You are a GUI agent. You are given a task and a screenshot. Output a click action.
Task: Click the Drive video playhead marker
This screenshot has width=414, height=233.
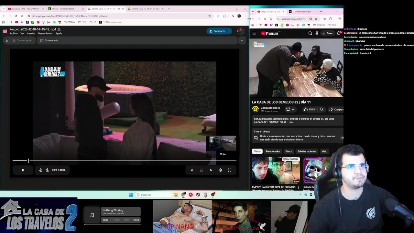pyautogui.click(x=28, y=161)
